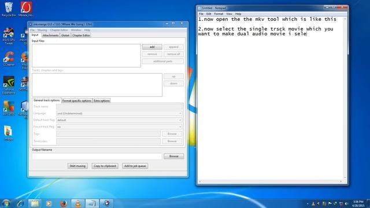Open the Window menu in mkvmerge GUI

[x=76, y=30]
